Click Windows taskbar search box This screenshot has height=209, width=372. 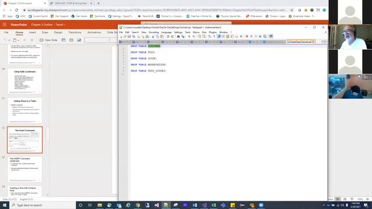click(x=42, y=205)
